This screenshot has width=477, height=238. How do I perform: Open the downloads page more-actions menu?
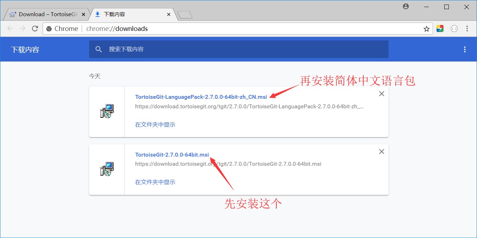point(465,49)
